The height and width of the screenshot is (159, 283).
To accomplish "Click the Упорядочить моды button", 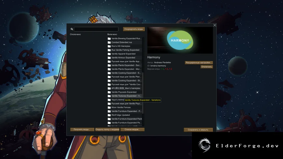I will pyautogui.click(x=134, y=29).
